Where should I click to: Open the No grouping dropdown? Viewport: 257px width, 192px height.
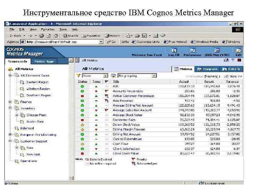tap(154, 76)
